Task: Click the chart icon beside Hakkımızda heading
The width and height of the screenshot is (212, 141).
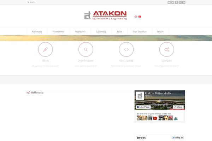Action: [x=28, y=92]
